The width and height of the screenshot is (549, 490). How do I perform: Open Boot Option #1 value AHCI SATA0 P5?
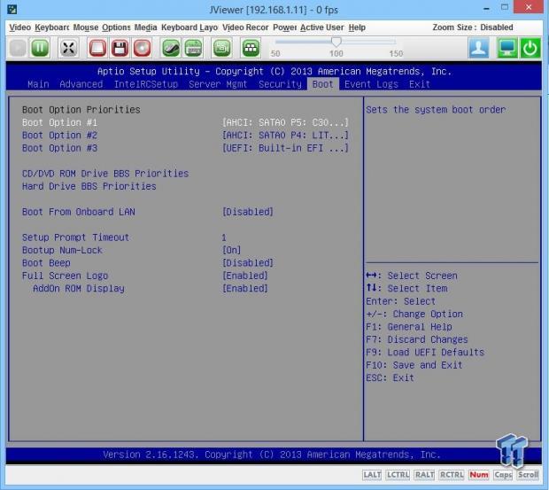click(285, 122)
